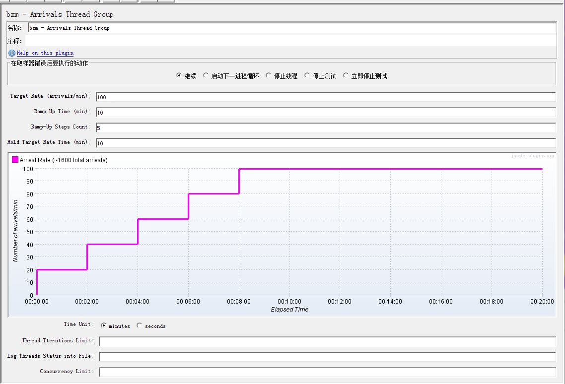Viewport: 565px width, 384px height.
Task: Focus the Target Rate input field
Action: click(x=326, y=97)
